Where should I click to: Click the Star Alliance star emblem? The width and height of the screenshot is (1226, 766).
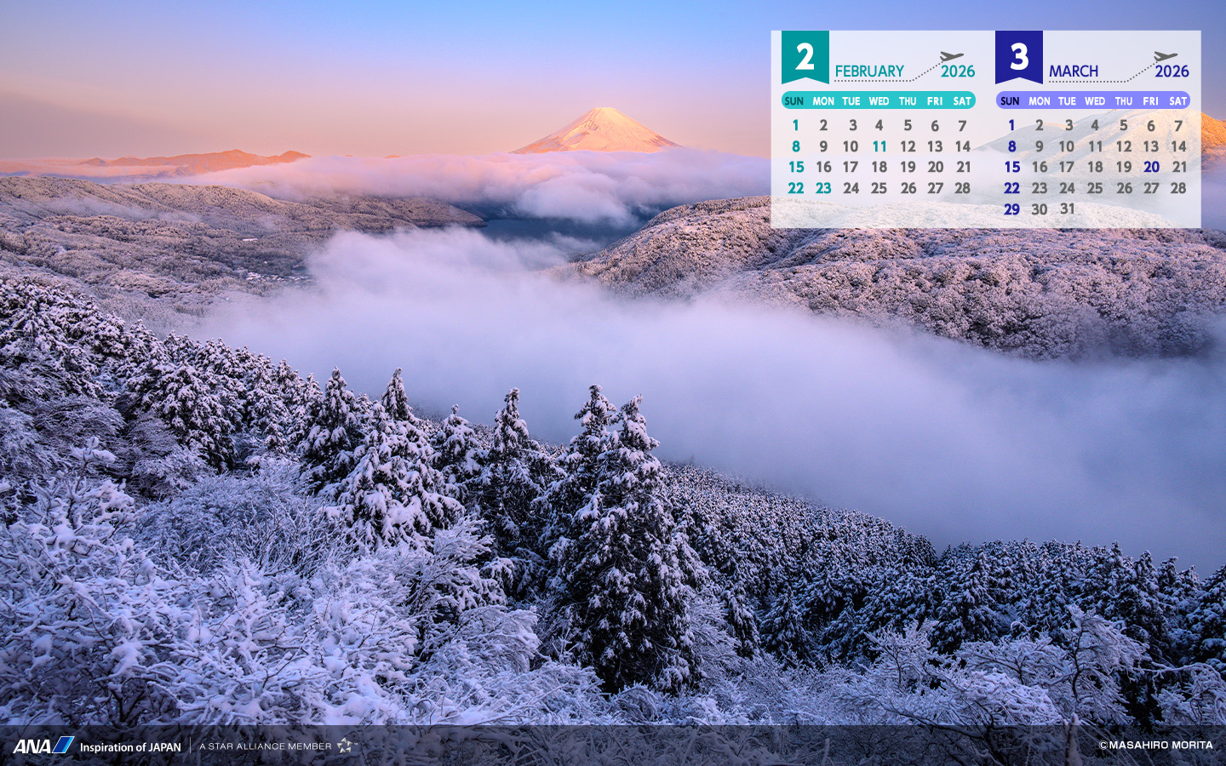(x=345, y=746)
